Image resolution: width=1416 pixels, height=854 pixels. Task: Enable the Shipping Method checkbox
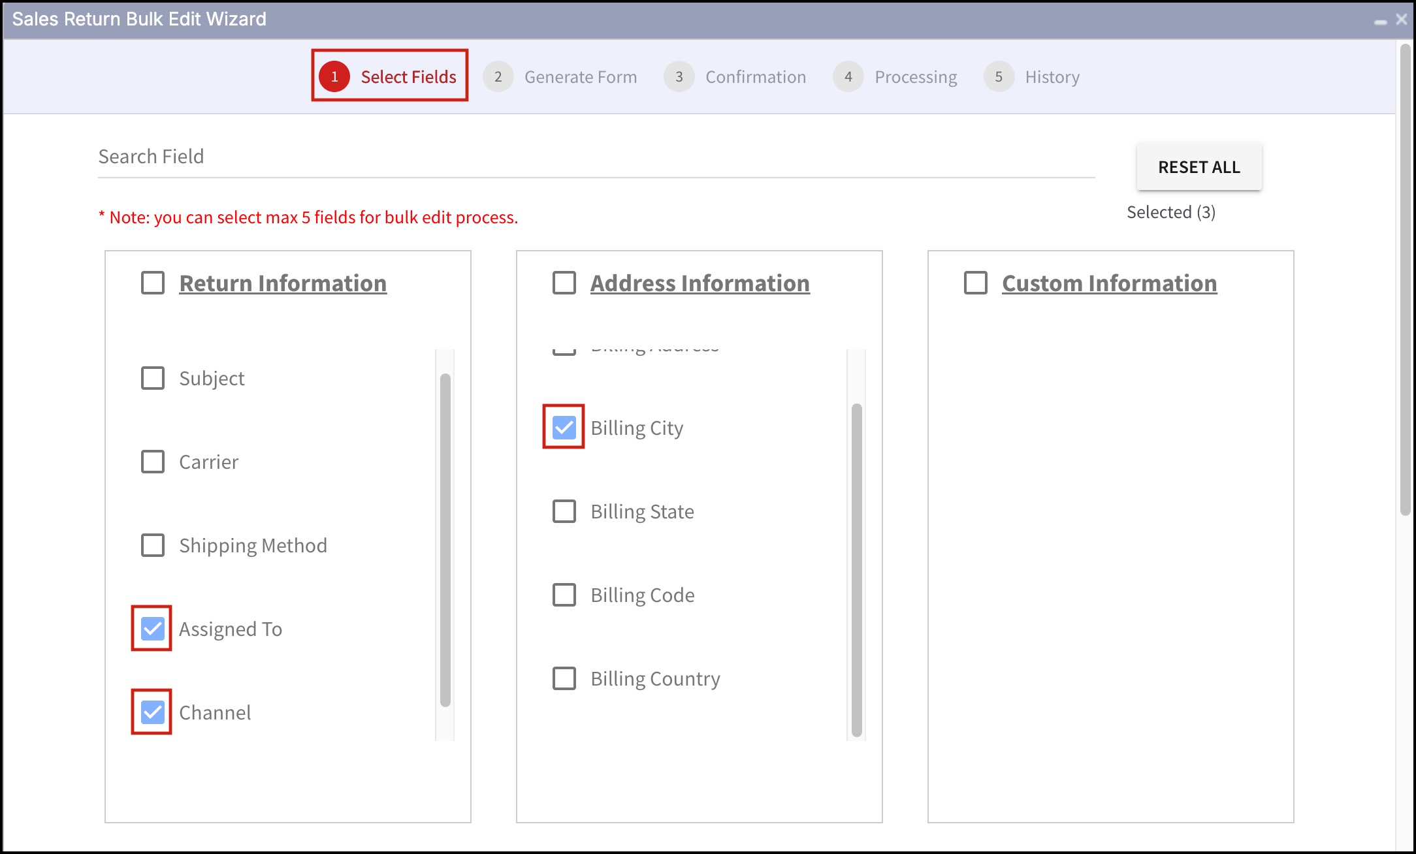coord(153,545)
